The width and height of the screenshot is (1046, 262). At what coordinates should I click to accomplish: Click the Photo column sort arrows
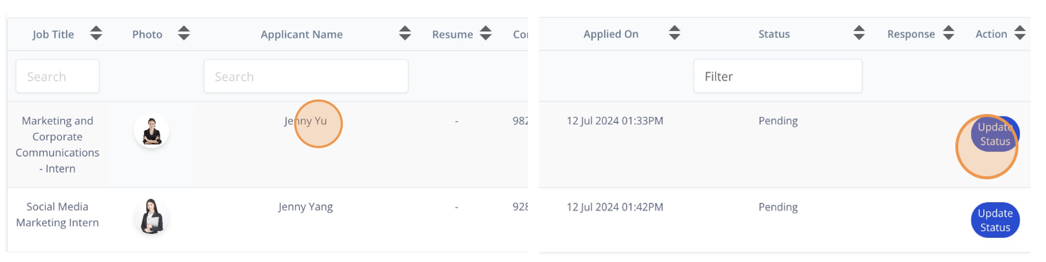point(184,33)
